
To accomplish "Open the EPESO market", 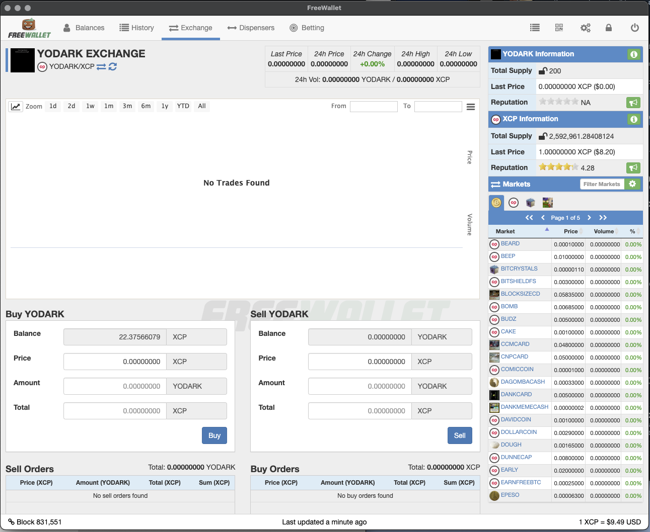I will 510,495.
